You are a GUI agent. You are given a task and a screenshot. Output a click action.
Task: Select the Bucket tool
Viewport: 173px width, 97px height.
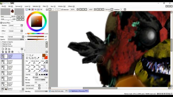pyautogui.click(x=28, y=70)
